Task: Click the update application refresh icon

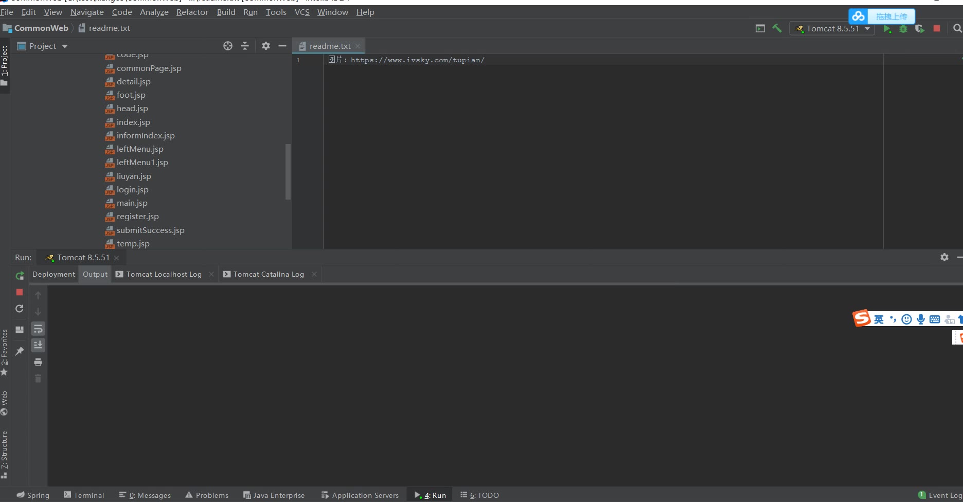Action: [20, 309]
